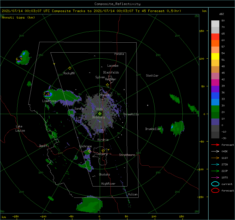Select the cyan 27ZW track arrow
The image size is (235, 220).
pyautogui.click(x=215, y=165)
